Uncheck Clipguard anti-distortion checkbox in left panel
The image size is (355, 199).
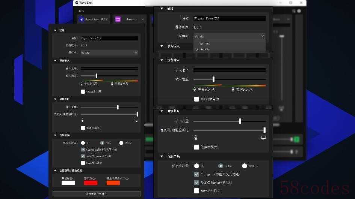pyautogui.click(x=83, y=150)
